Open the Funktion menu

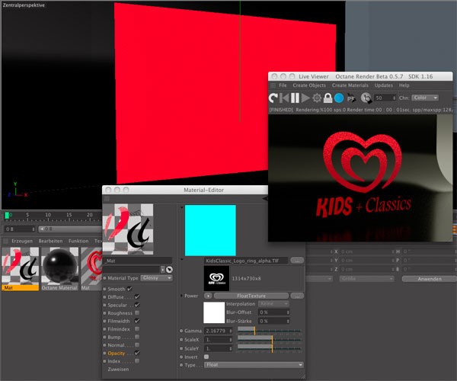[78, 241]
